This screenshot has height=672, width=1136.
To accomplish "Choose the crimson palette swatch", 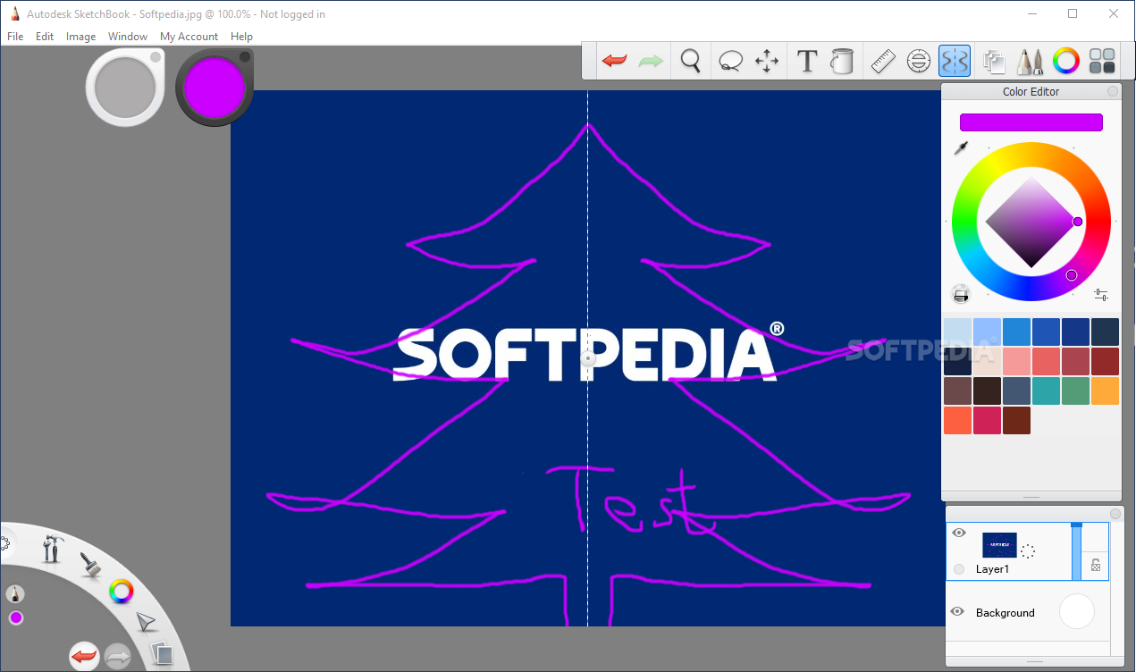I will point(987,420).
